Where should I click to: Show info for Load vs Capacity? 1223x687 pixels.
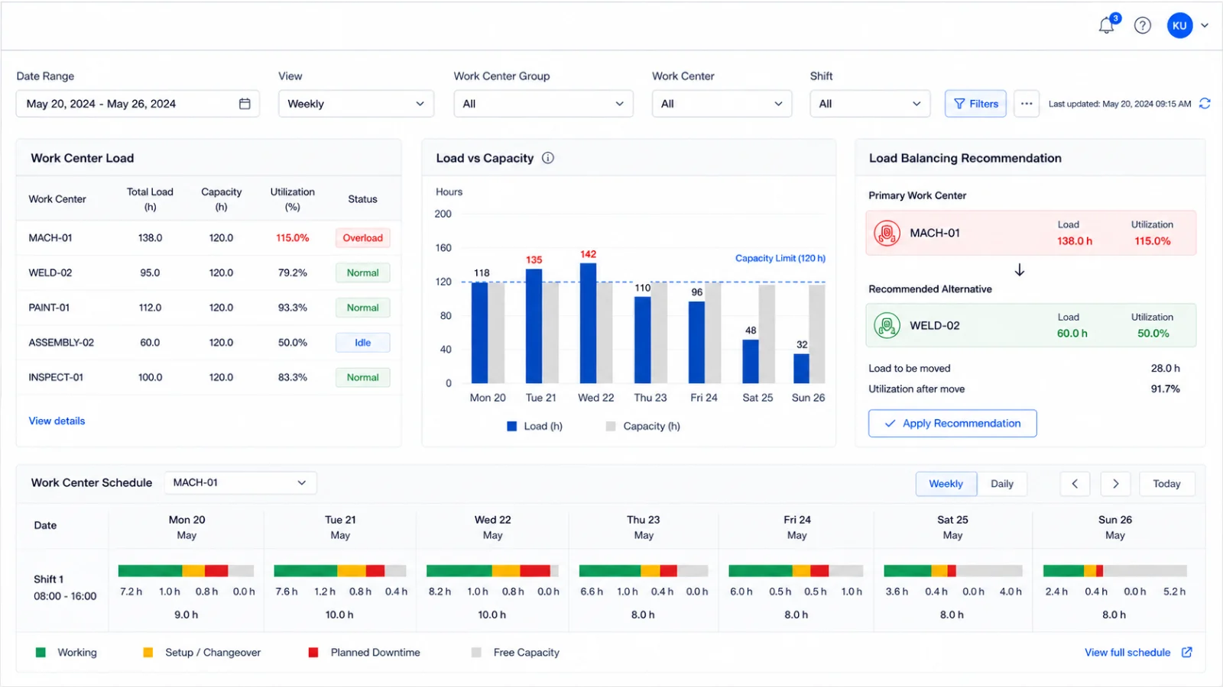(548, 158)
